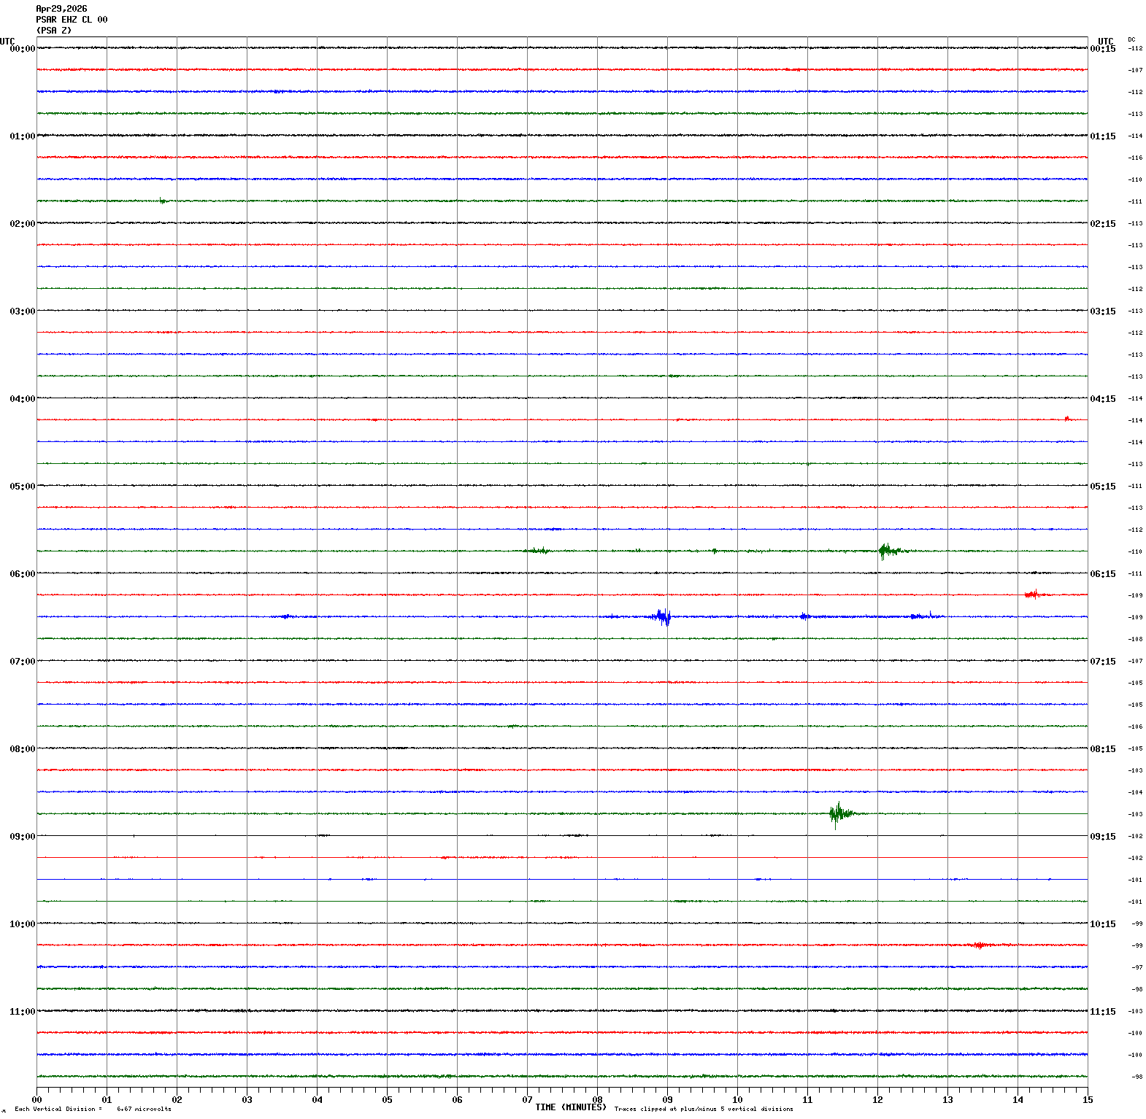Click the DC column header at top right
This screenshot has width=1146, height=1119.
1131,39
